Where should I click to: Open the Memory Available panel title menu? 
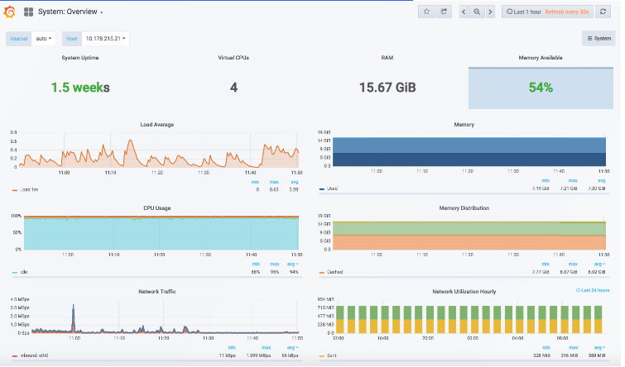point(541,58)
